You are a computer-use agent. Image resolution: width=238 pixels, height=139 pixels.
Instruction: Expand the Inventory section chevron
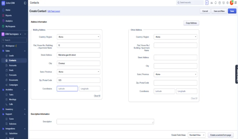tap(25, 109)
